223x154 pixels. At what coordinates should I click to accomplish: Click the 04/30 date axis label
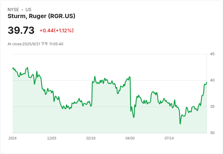coord(130,138)
